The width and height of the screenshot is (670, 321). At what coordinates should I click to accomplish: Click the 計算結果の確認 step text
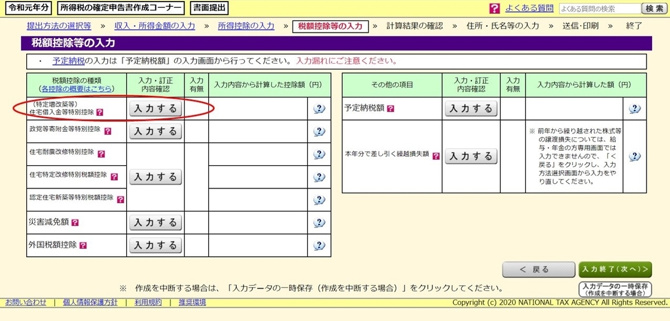click(x=414, y=26)
